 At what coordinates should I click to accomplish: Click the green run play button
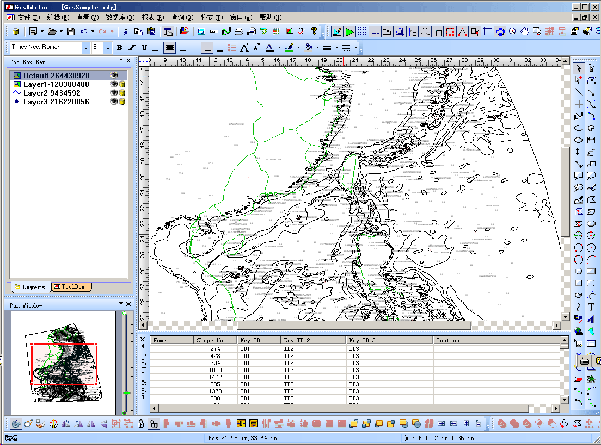(x=349, y=32)
